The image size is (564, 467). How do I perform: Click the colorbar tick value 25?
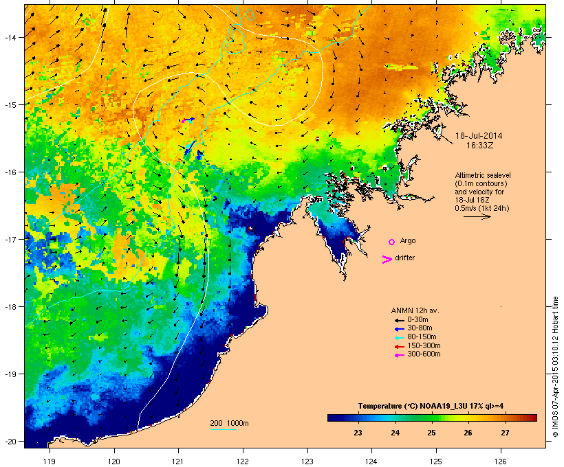tap(431, 433)
